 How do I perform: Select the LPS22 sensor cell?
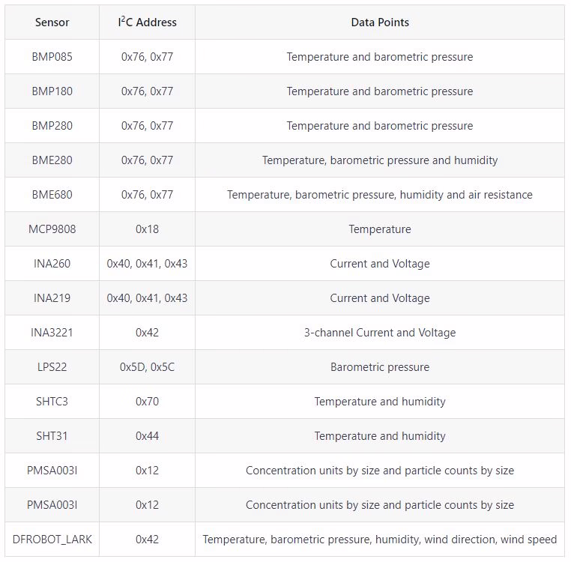pyautogui.click(x=52, y=367)
